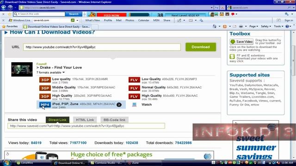Click the 3GP Low quality format badge
This screenshot has width=296, height=166.
click(x=45, y=80)
